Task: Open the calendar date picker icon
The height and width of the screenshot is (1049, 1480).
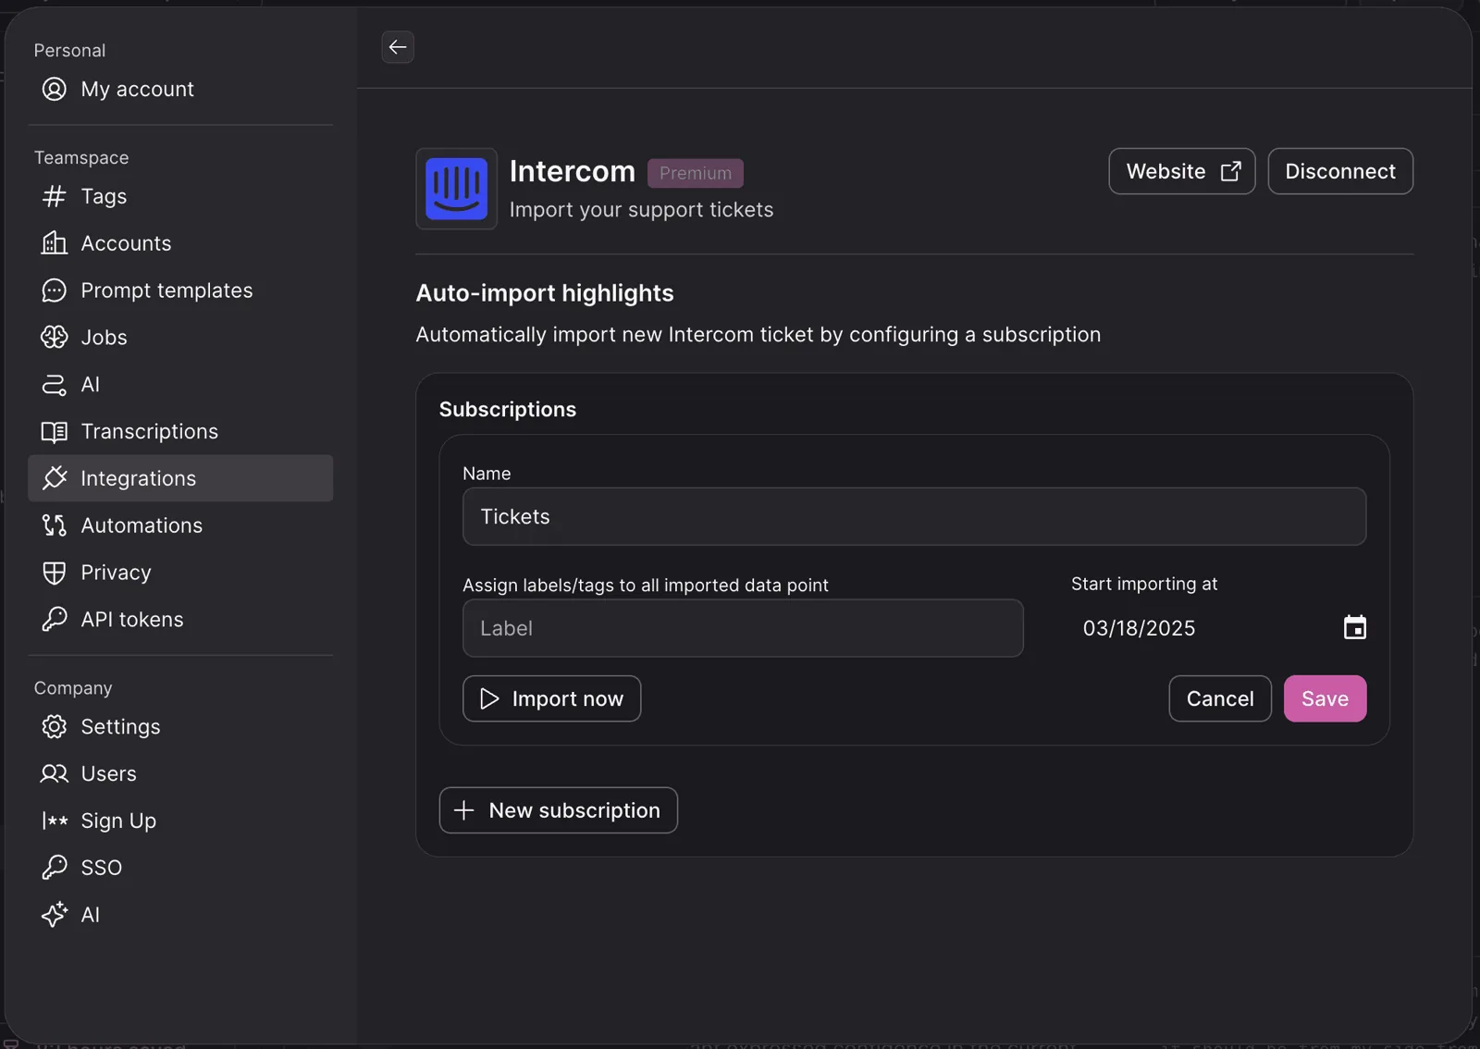Action: point(1355,627)
